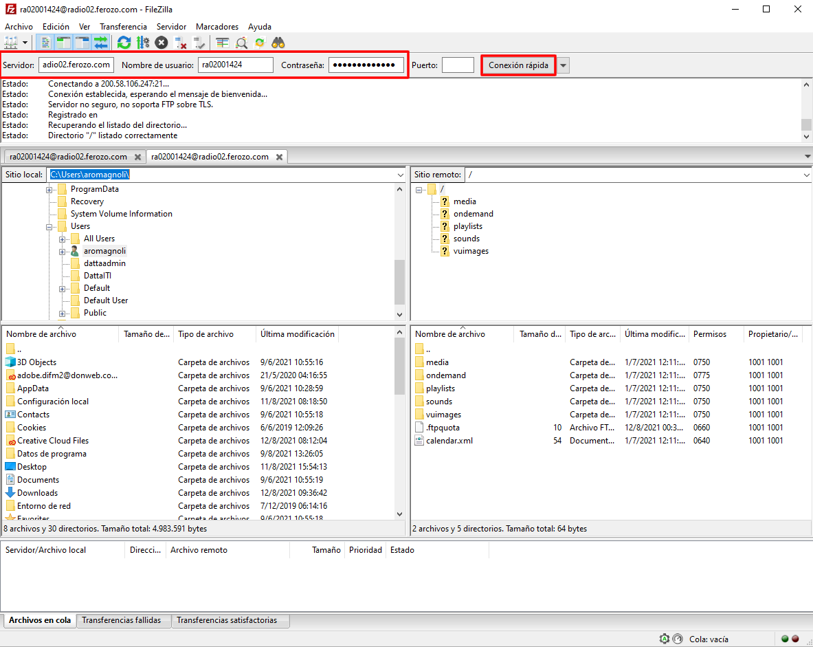Open the Servidor menu
Viewport: 813px width, 647px height.
click(172, 26)
